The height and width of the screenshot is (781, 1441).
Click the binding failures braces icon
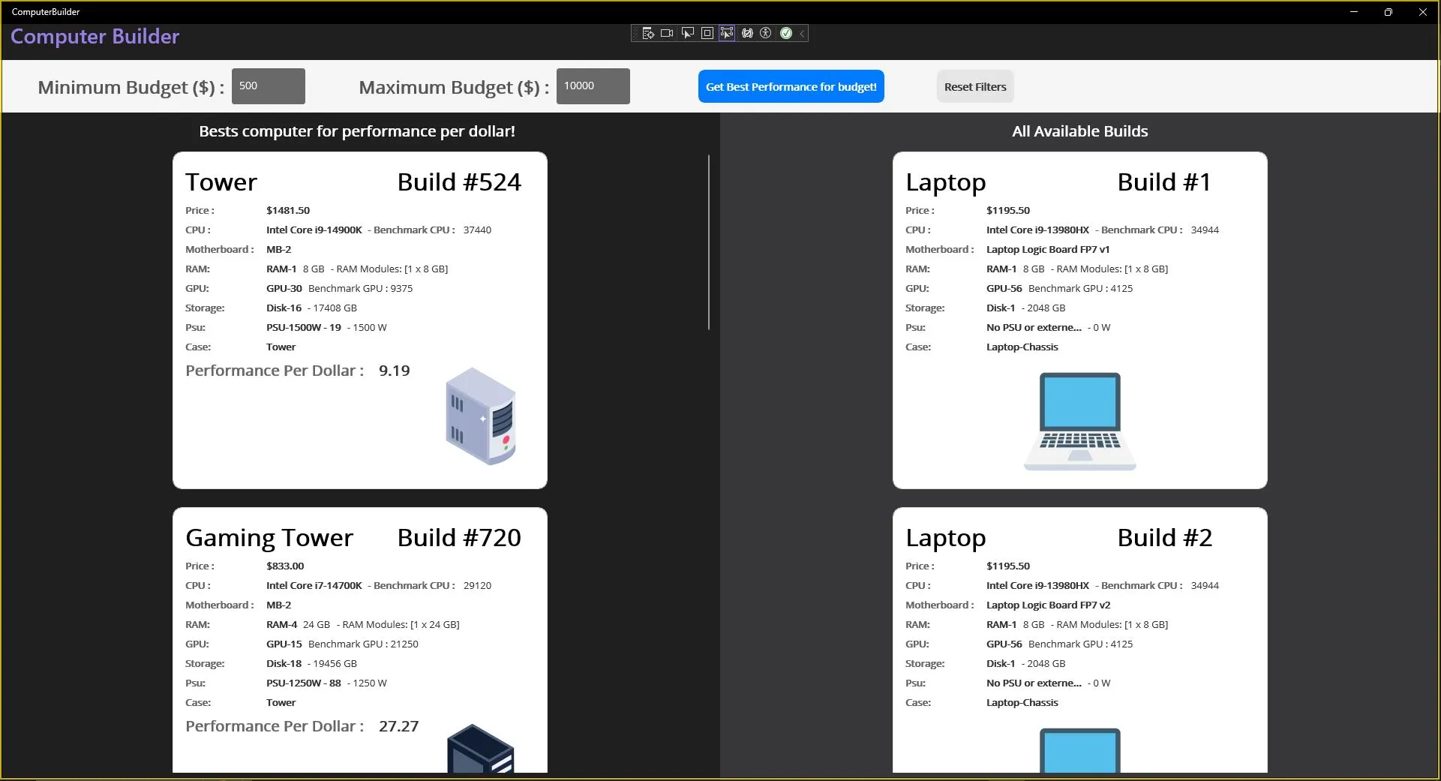tap(747, 33)
